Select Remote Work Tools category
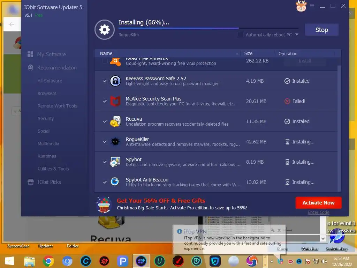The image size is (357, 268). [58, 106]
